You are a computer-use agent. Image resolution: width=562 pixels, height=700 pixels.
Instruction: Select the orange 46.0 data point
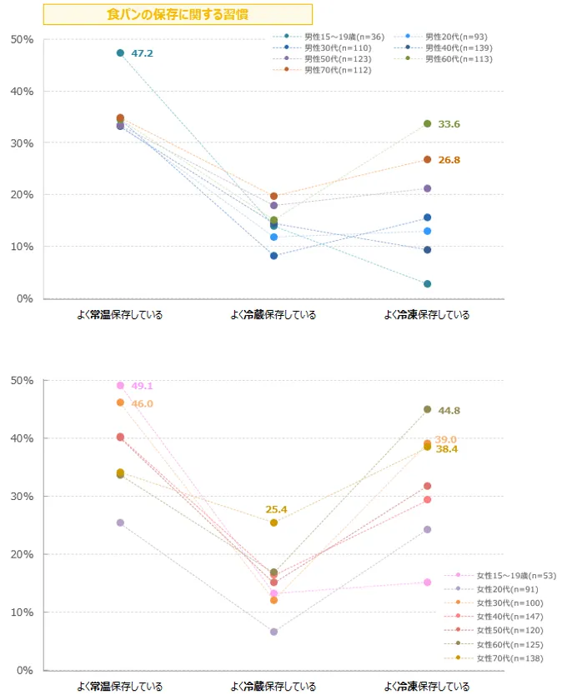click(120, 402)
